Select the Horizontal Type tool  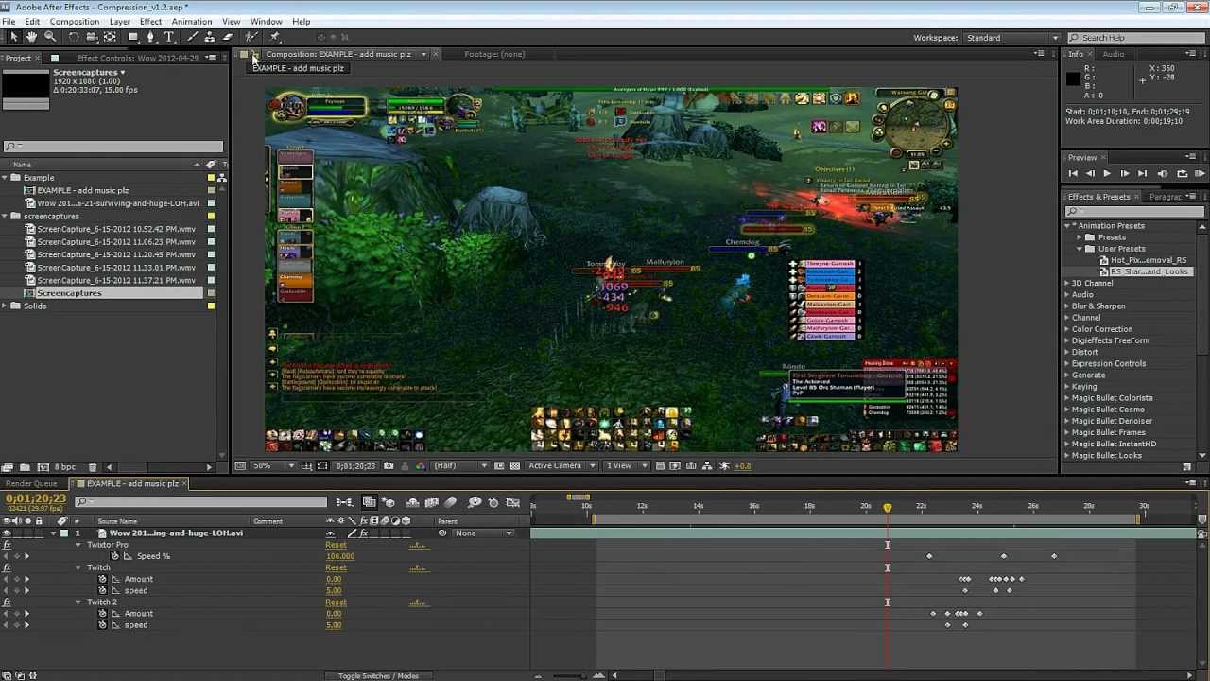[x=169, y=37]
